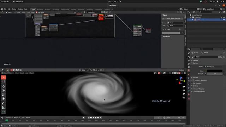Expand the Preview panel
The width and height of the screenshot is (226, 127).
click(x=195, y=60)
